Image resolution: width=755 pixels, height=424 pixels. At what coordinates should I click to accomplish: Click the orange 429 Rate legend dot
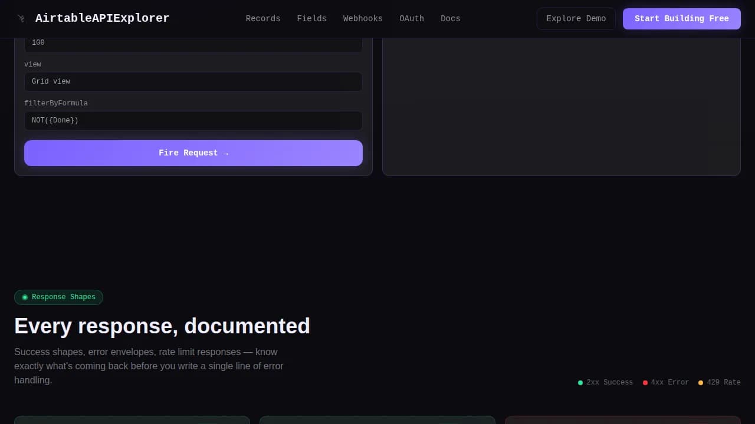(x=701, y=383)
